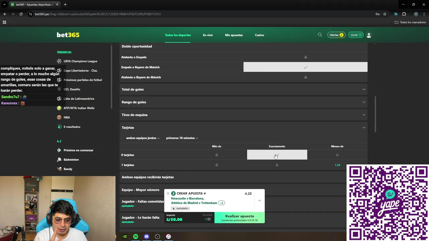The image size is (429, 241).
Task: Expand betslip with the up chevron
Action: (259, 200)
